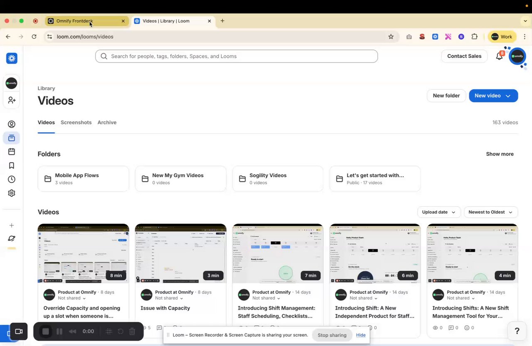Open the Let's get started with... folder

tap(375, 179)
